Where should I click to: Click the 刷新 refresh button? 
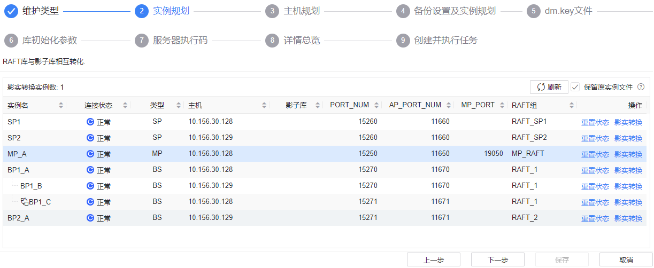pyautogui.click(x=549, y=87)
